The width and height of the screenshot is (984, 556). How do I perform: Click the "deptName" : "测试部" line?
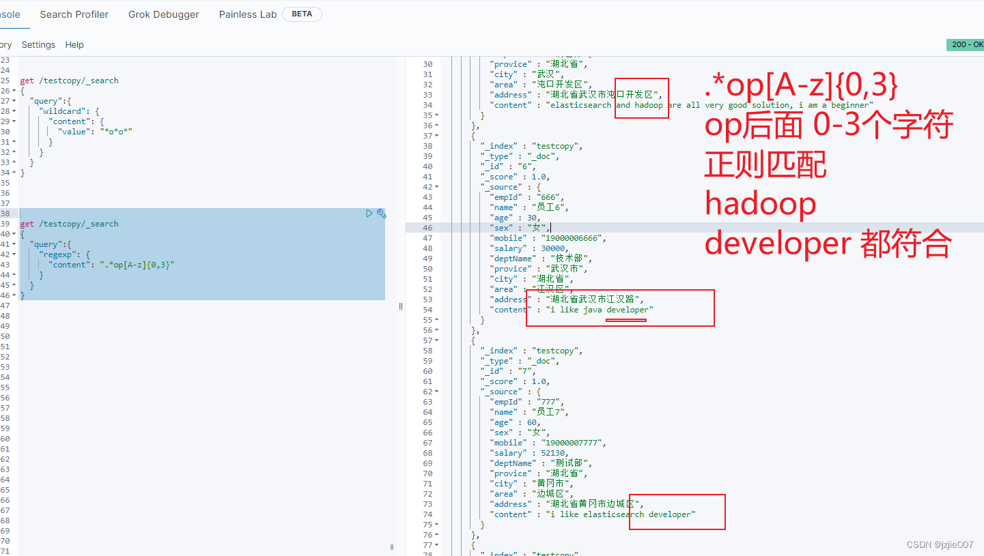click(x=542, y=463)
